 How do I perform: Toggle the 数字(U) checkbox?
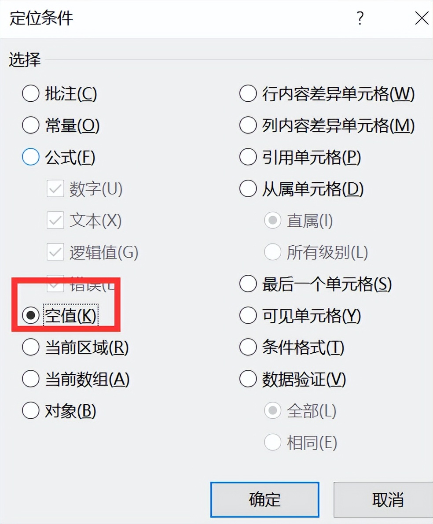(x=55, y=189)
